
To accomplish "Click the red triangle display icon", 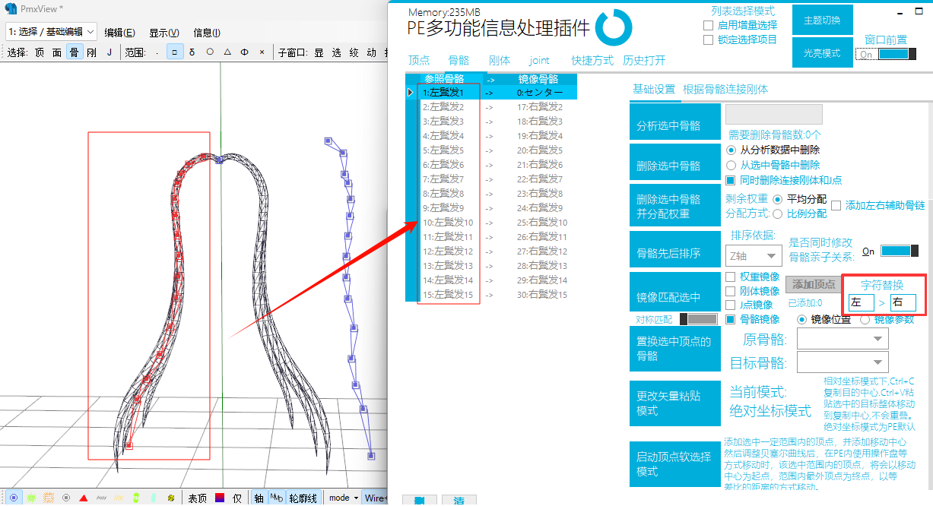I will (83, 498).
